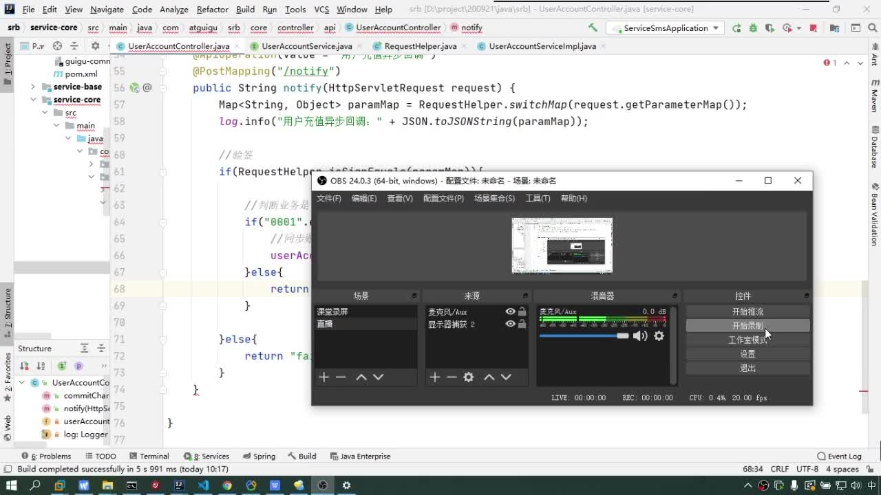881x495 pixels.
Task: Select 直播 scene in OBS
Action: pos(365,324)
